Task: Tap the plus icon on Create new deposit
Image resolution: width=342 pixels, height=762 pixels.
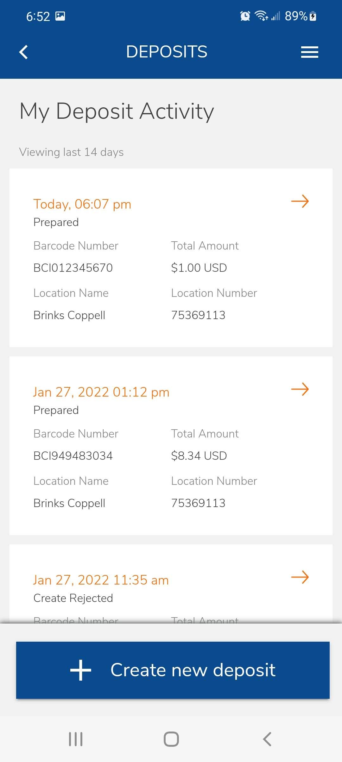Action: point(81,670)
